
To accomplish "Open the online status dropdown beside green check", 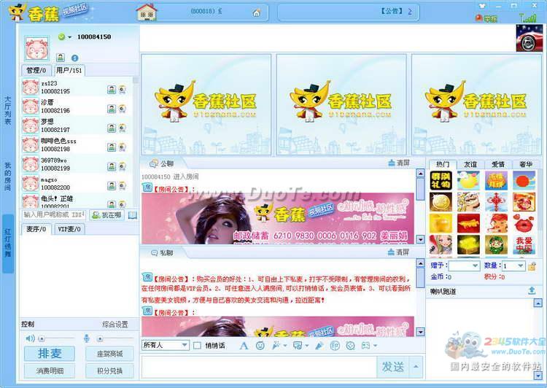I will point(70,37).
